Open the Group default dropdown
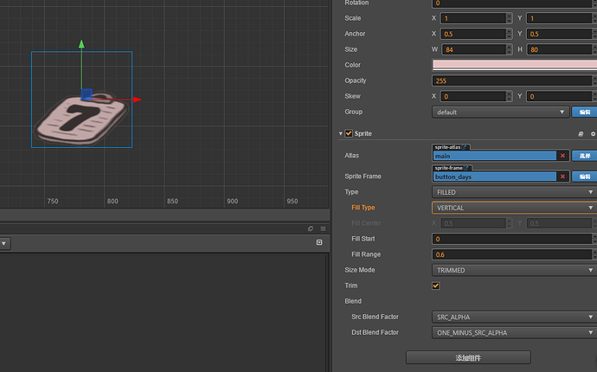Screen dimensions: 597x372 click(x=501, y=112)
